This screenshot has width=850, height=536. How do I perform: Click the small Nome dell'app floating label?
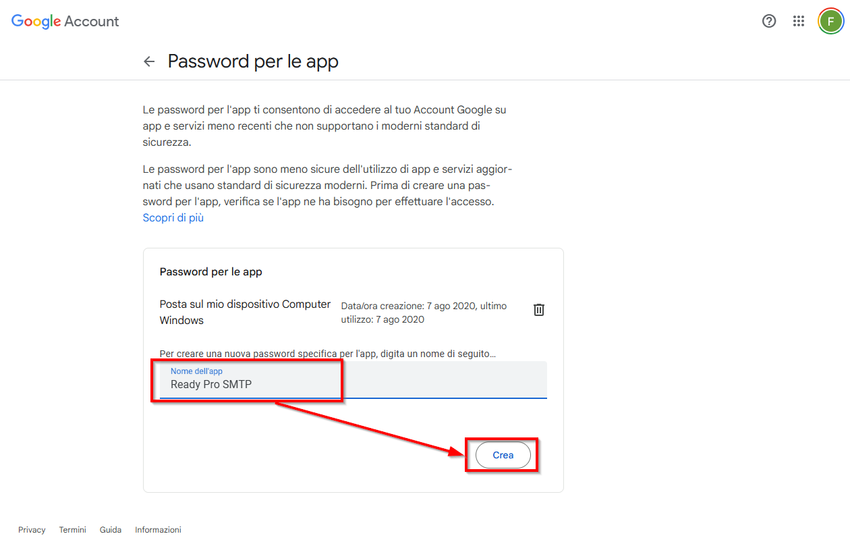pos(196,371)
